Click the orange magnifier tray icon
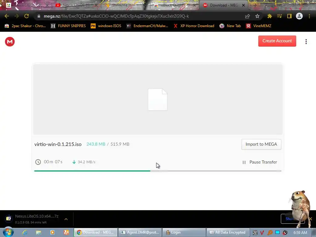This screenshot has width=316, height=237. pyautogui.click(x=270, y=233)
